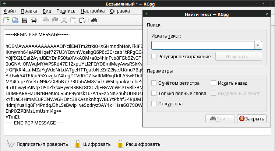The image size is (275, 151).
Task: Expand the search text history dropdown
Action: (x=258, y=45)
